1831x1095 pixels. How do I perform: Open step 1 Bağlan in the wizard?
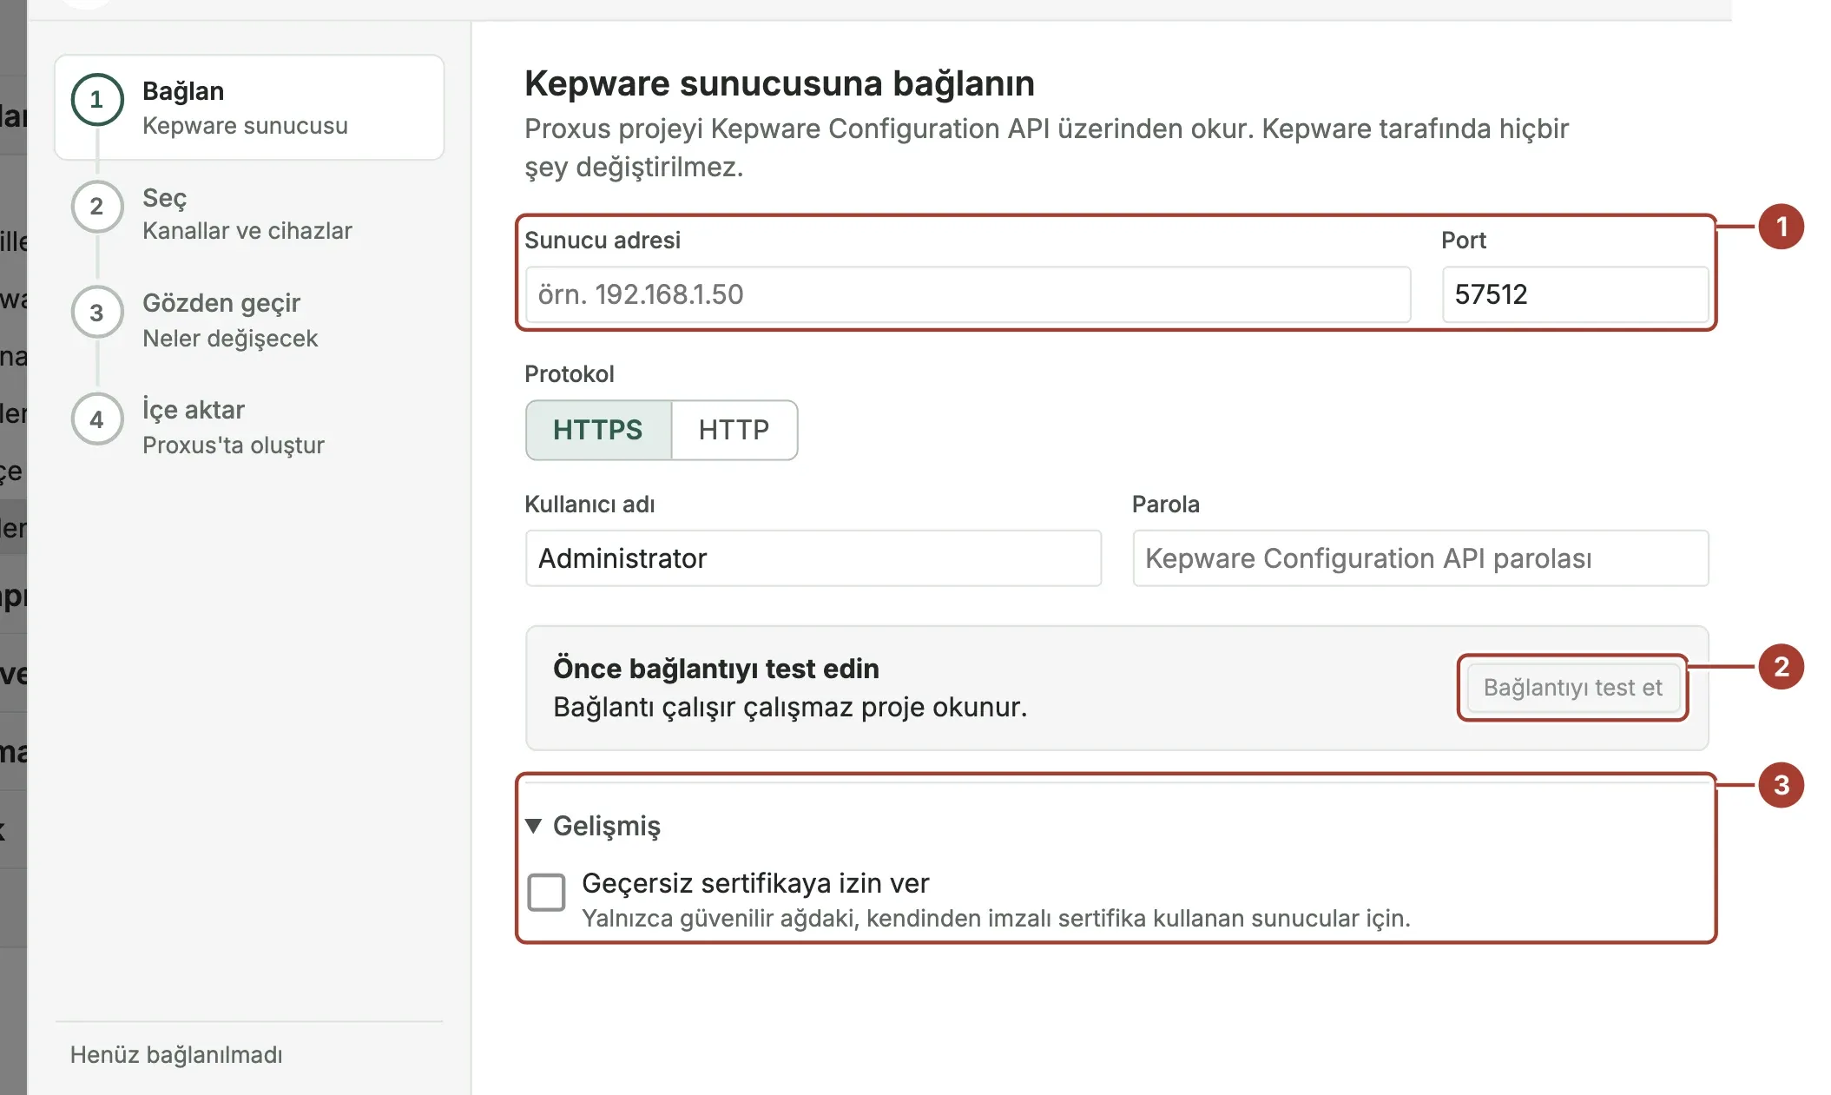(249, 108)
